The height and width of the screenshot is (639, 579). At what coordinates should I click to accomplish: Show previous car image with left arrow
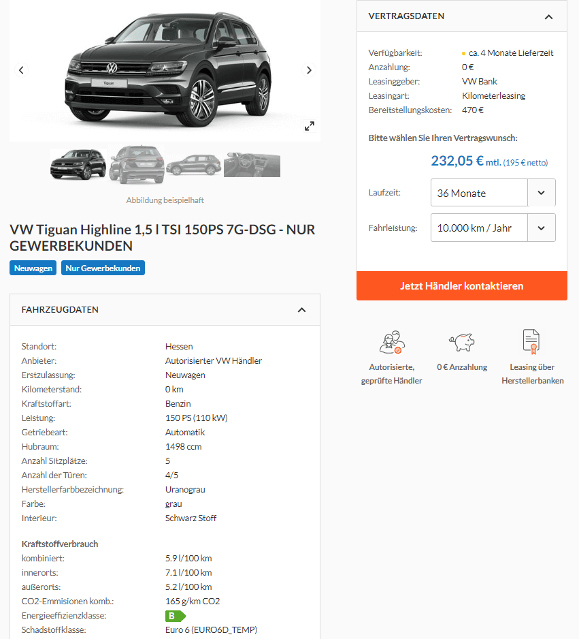point(21,70)
